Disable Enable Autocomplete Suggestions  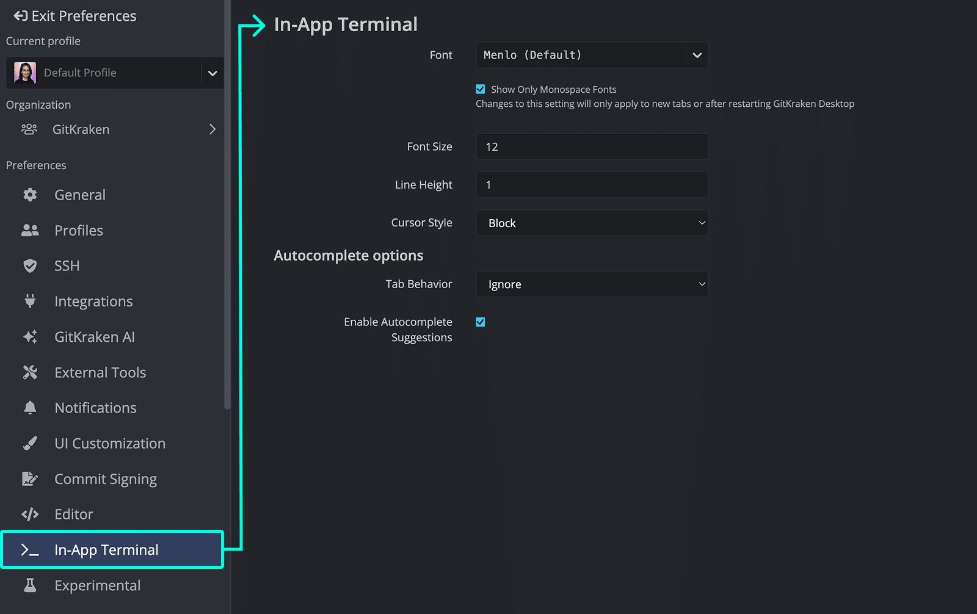(x=480, y=322)
